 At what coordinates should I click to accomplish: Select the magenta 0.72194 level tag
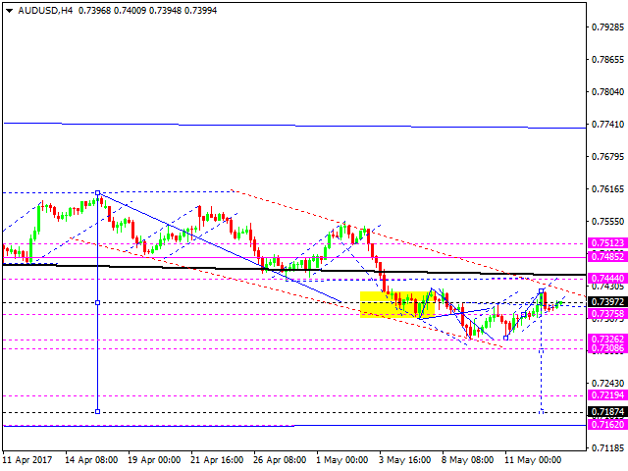pos(607,395)
